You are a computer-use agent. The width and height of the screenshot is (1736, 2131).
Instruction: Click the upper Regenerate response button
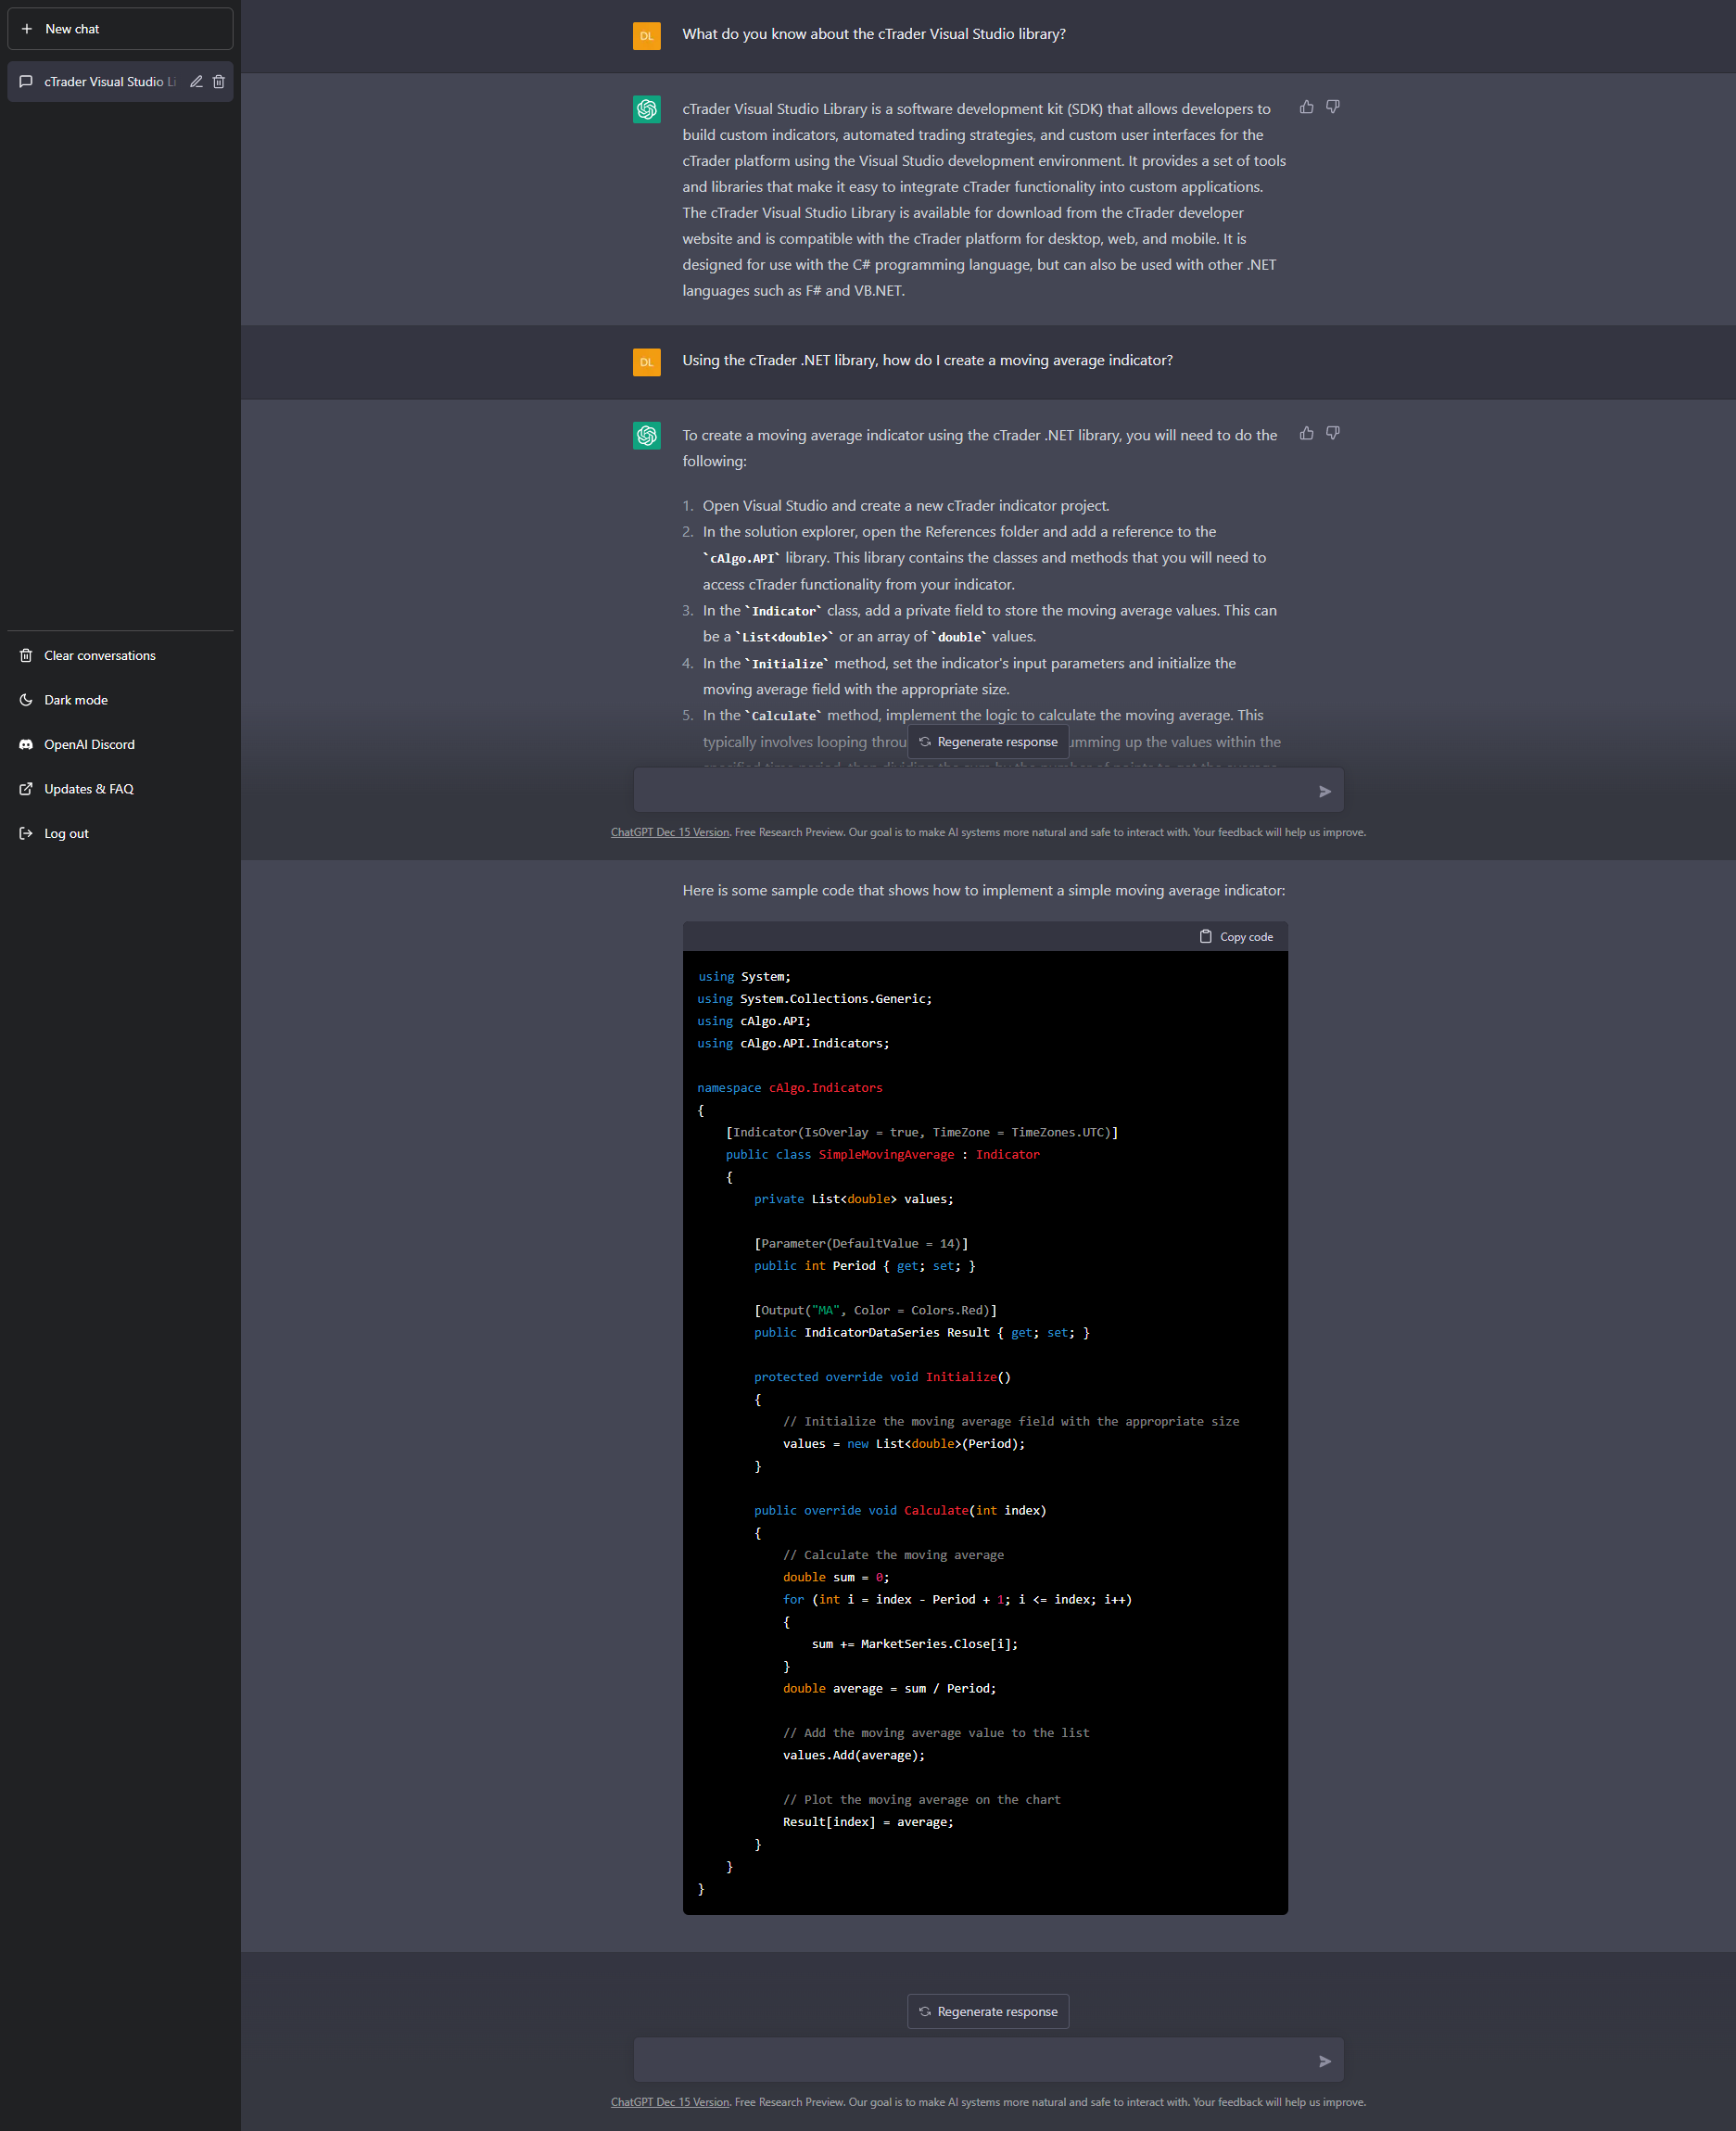click(988, 742)
